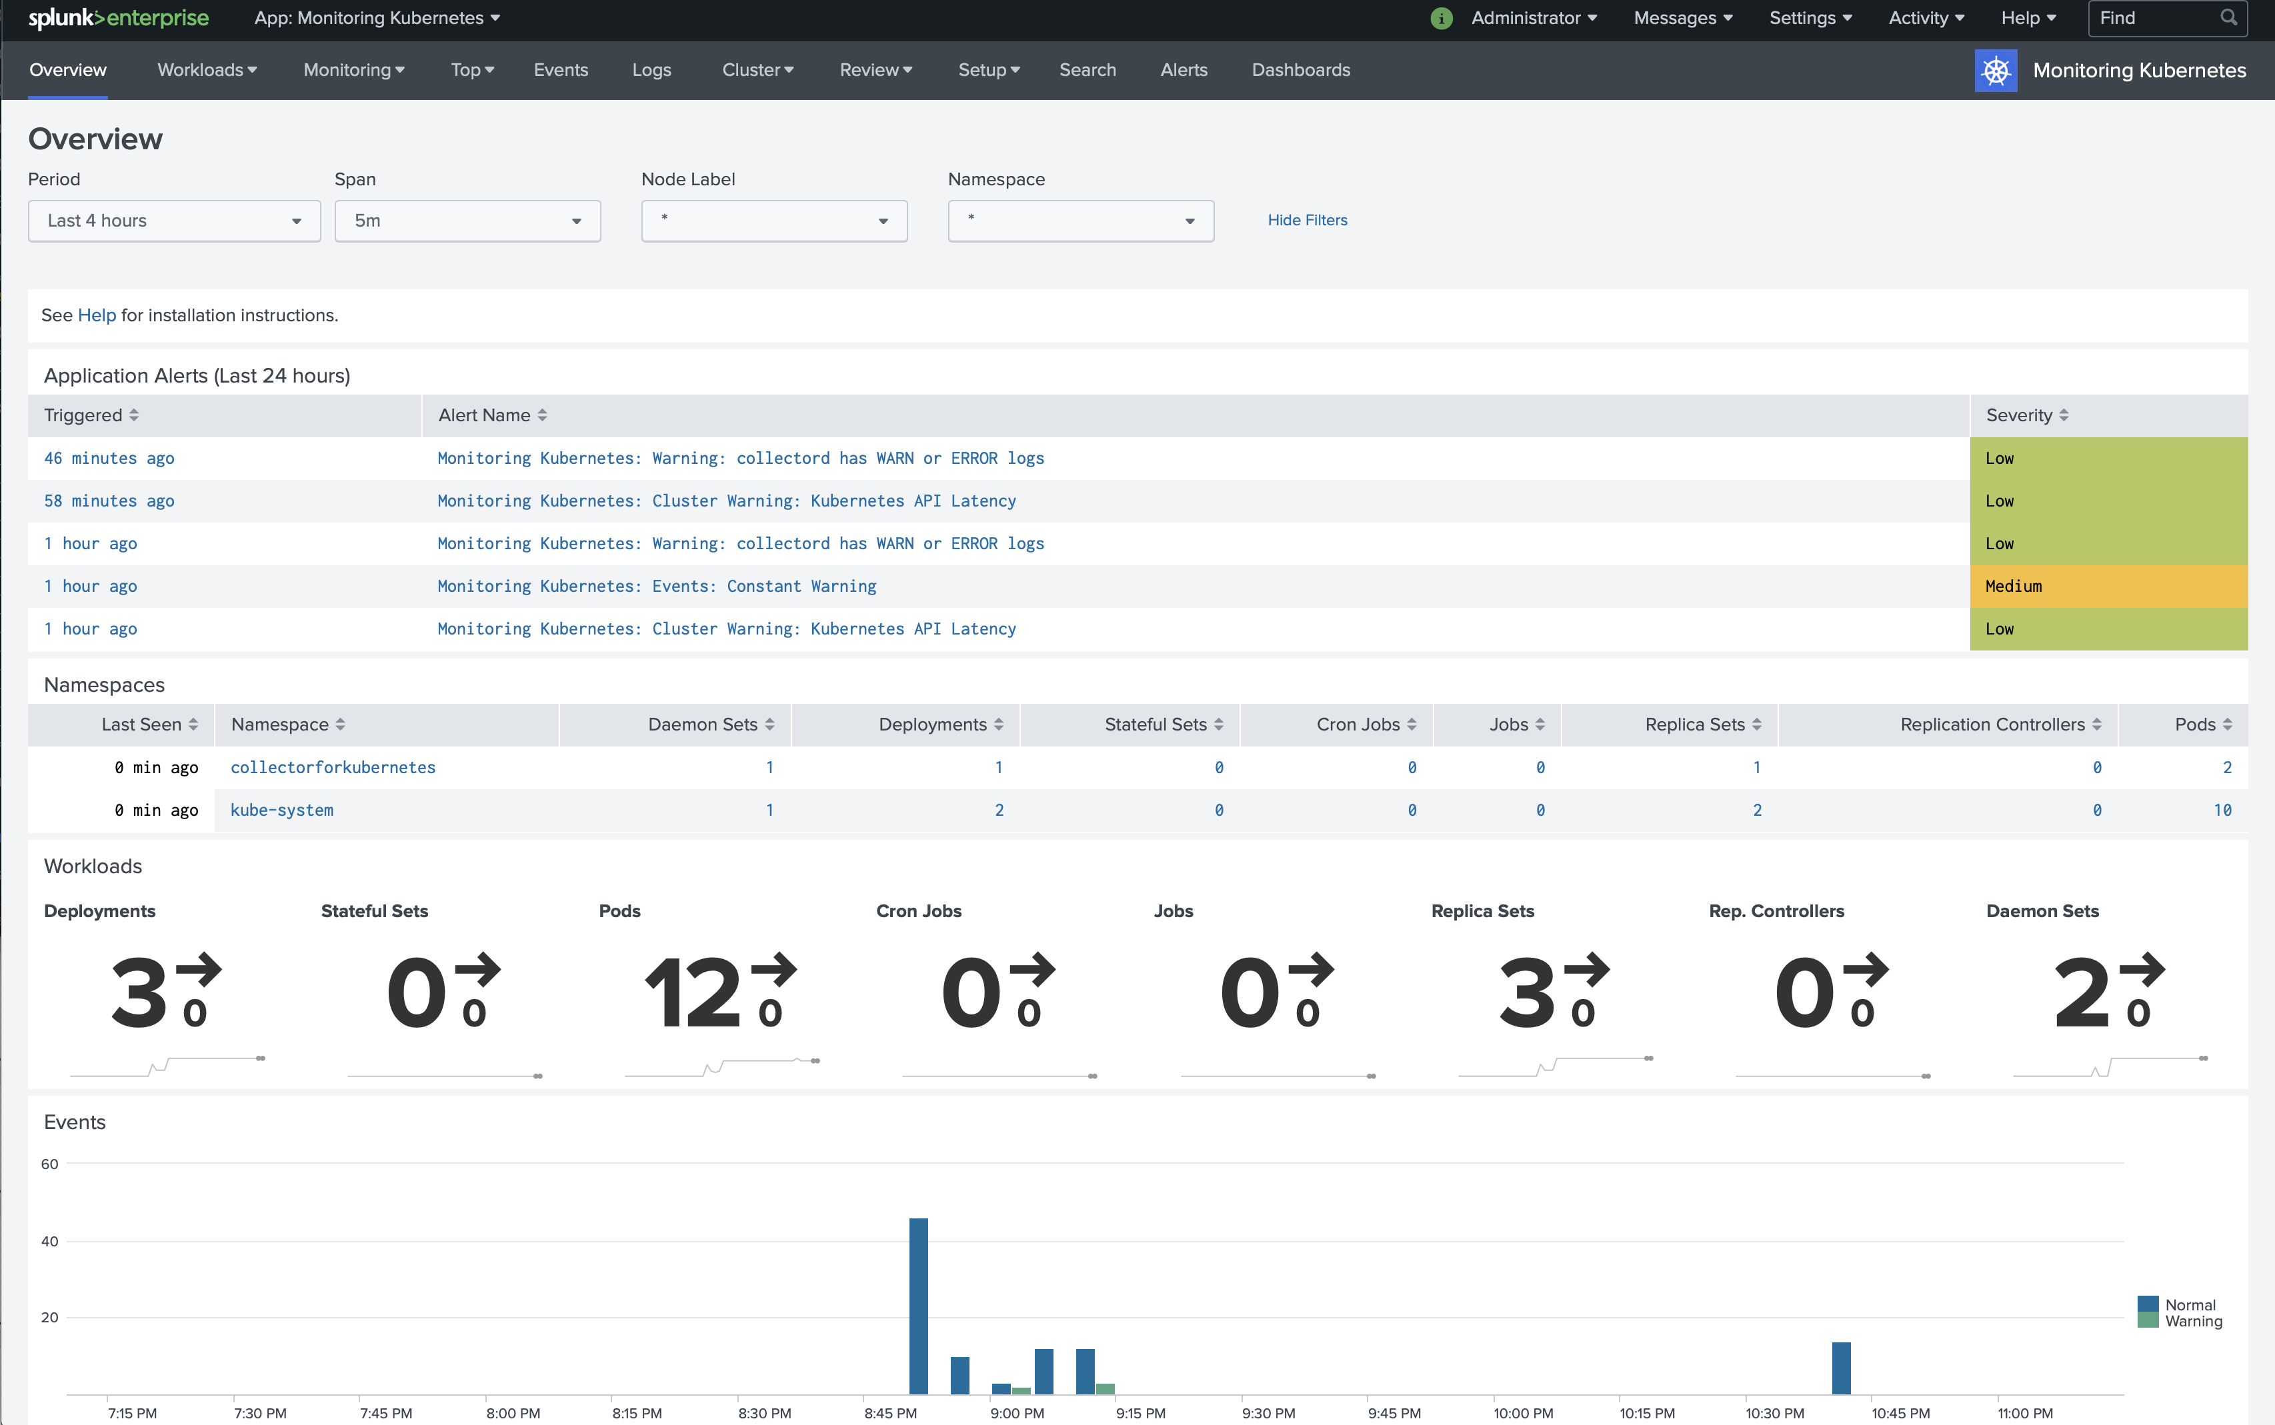Open the Span dropdown showing 5m

467,221
